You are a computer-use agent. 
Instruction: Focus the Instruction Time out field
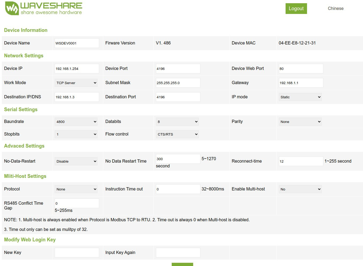click(x=178, y=189)
